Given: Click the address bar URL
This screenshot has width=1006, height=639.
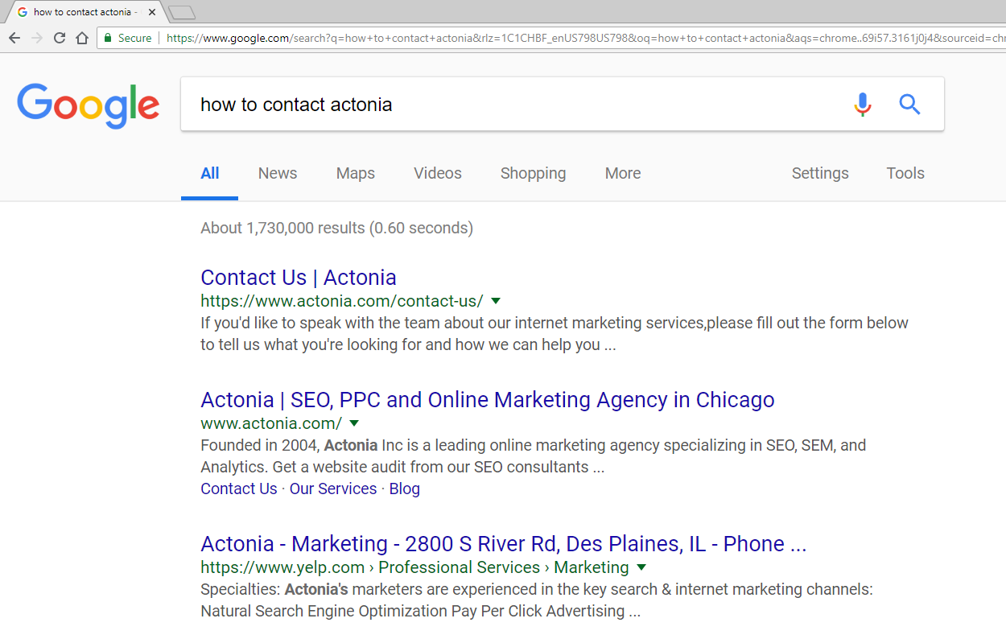Looking at the screenshot, I should click(x=586, y=38).
